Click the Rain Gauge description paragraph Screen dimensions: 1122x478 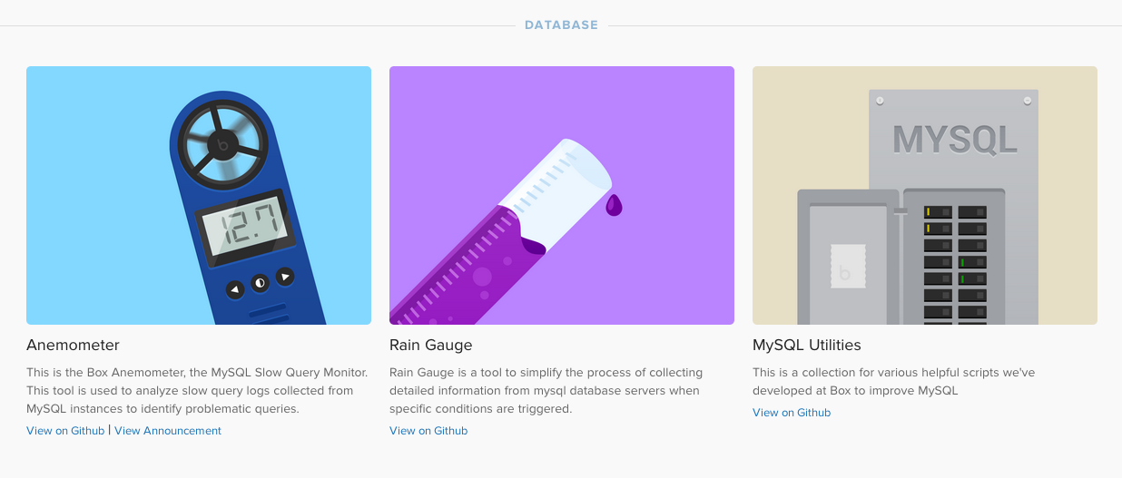pos(546,391)
